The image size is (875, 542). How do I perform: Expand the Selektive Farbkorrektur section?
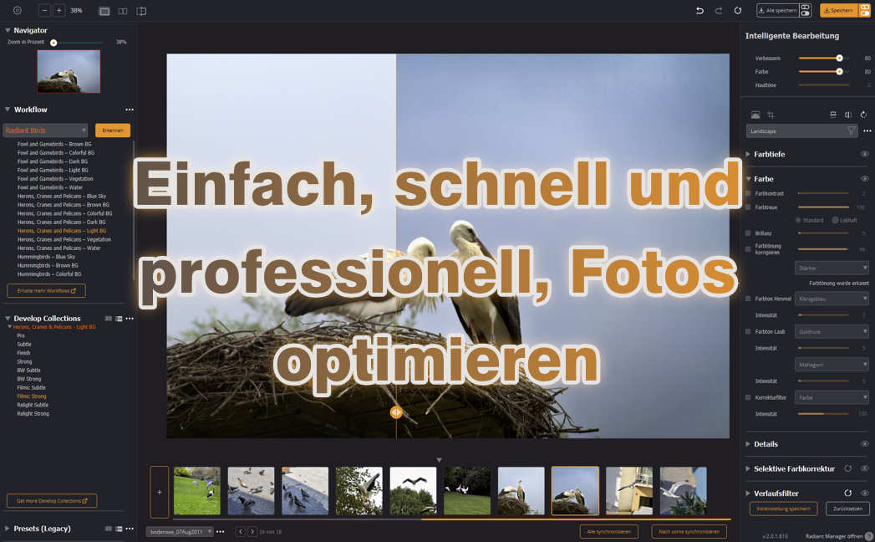click(x=749, y=467)
